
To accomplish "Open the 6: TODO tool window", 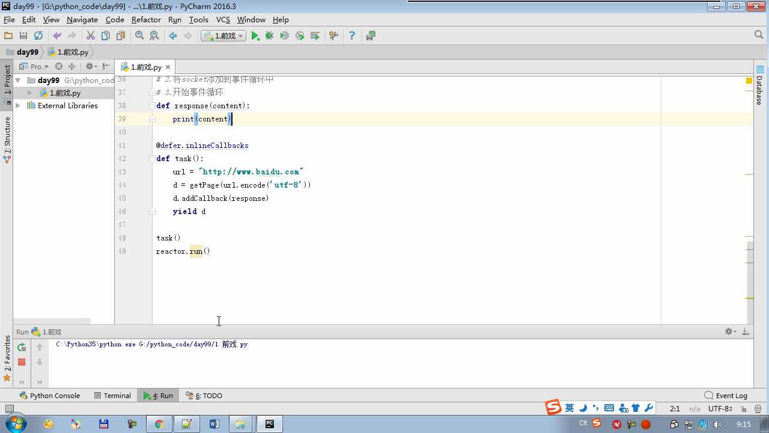I will point(204,396).
